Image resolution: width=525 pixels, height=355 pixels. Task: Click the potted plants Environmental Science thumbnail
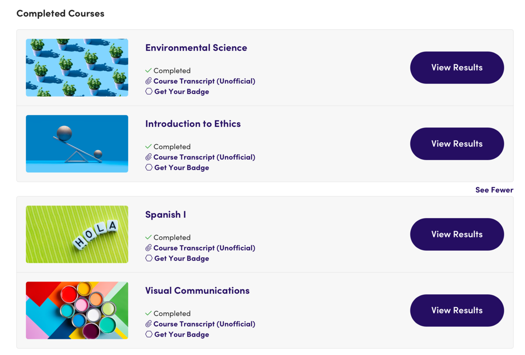(x=77, y=67)
